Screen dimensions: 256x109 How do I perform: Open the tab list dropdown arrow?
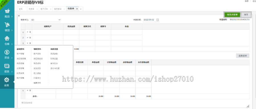tap(81, 9)
